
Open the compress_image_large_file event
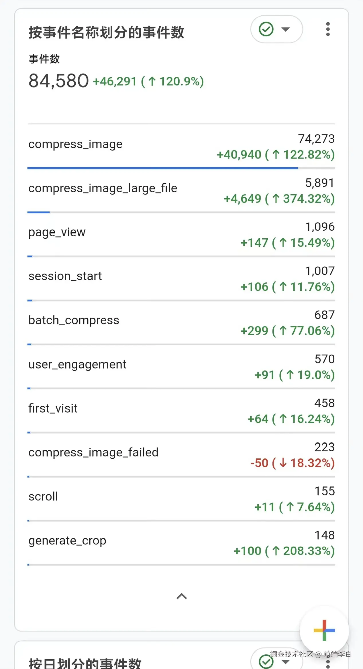click(103, 188)
